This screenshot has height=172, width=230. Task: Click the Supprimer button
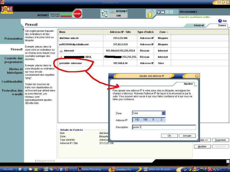tap(220, 140)
